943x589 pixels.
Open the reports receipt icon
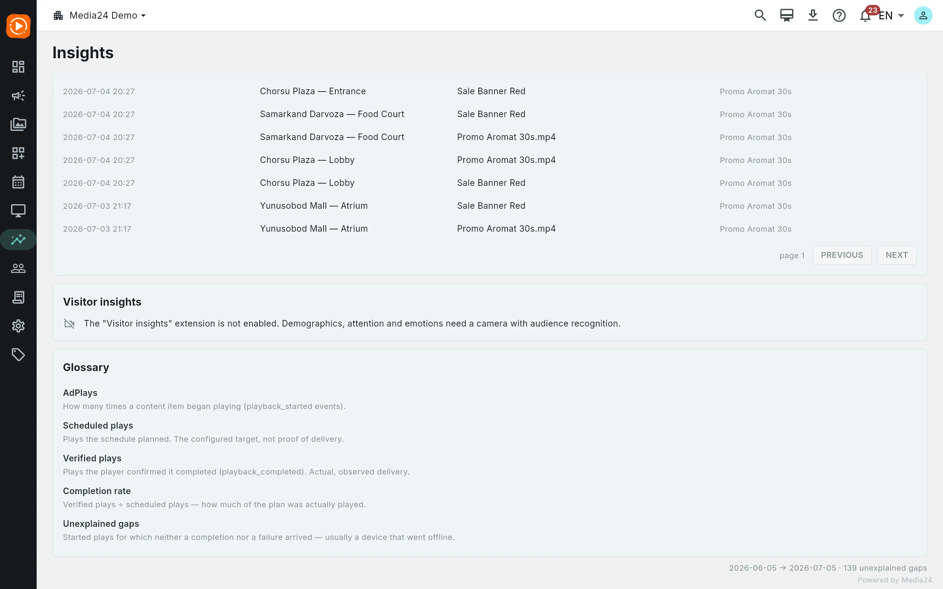click(x=18, y=297)
